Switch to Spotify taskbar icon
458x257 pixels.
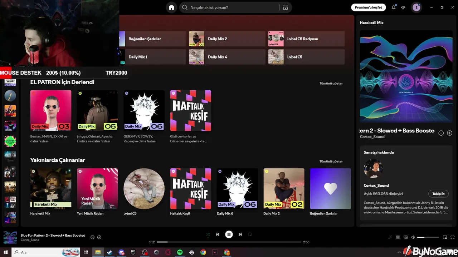click(180, 252)
